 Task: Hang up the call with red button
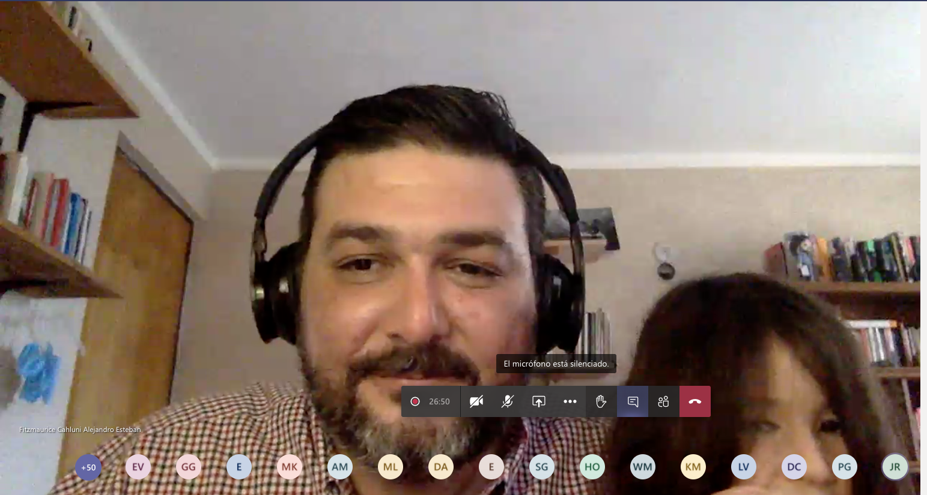coord(695,401)
